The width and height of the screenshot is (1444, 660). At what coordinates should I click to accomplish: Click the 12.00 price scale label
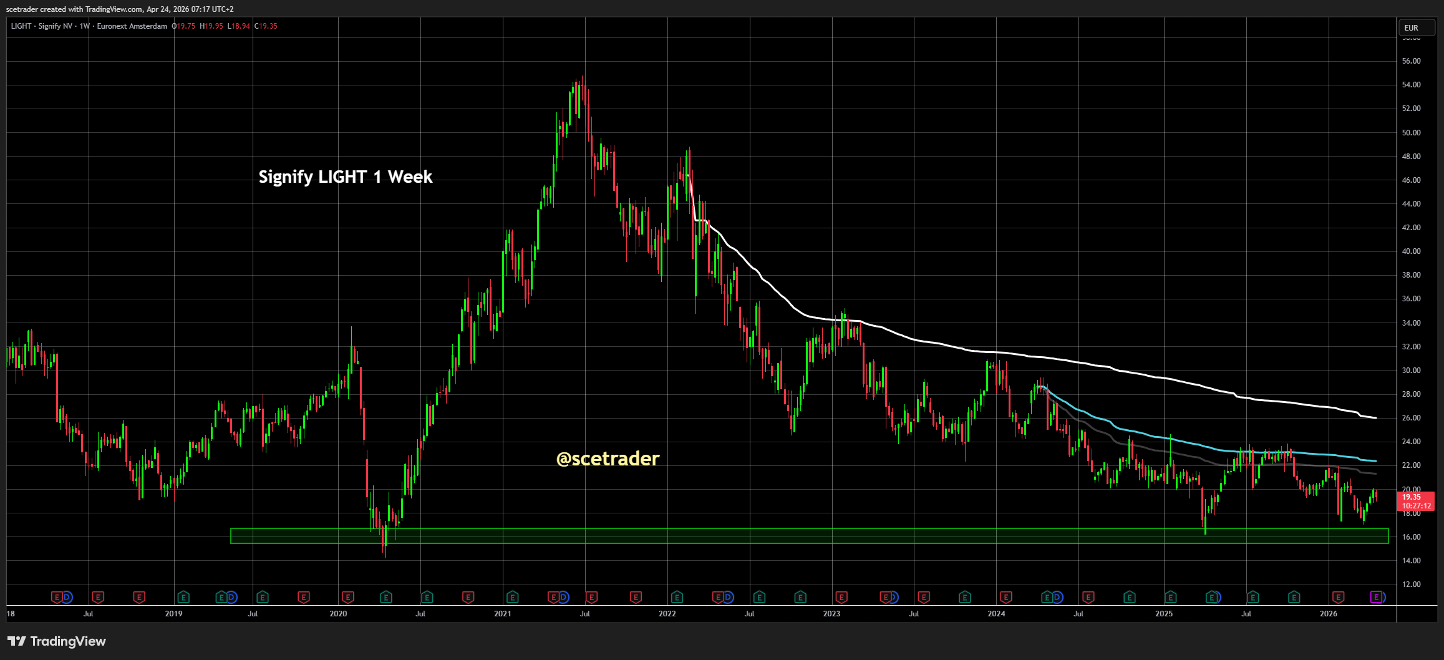point(1411,585)
